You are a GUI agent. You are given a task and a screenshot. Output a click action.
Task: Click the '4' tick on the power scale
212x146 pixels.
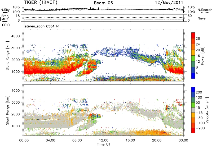[197, 73]
